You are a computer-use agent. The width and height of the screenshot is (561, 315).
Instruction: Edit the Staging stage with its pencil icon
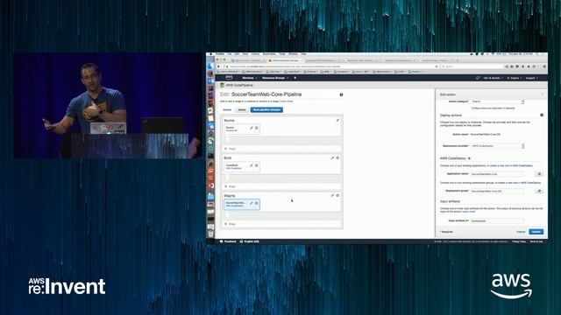click(x=332, y=195)
